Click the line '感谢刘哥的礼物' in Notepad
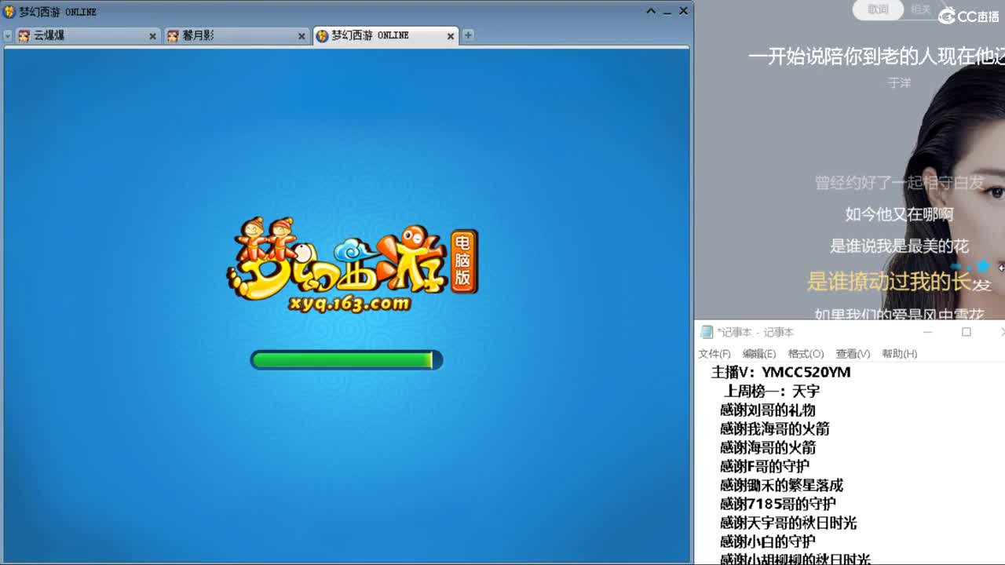Screen dimensions: 1005x565 point(768,410)
